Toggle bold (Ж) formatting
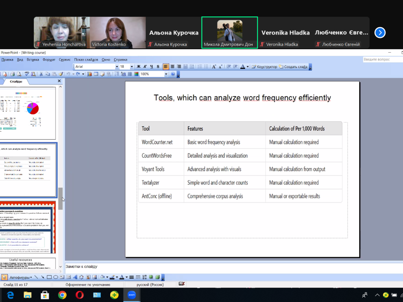This screenshot has height=302, width=403. (x=139, y=66)
